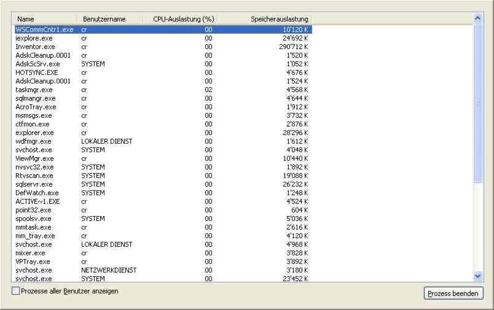494x310 pixels.
Task: Select the svchost.exe row run by NETZWERKDIENST
Action: [x=163, y=270]
